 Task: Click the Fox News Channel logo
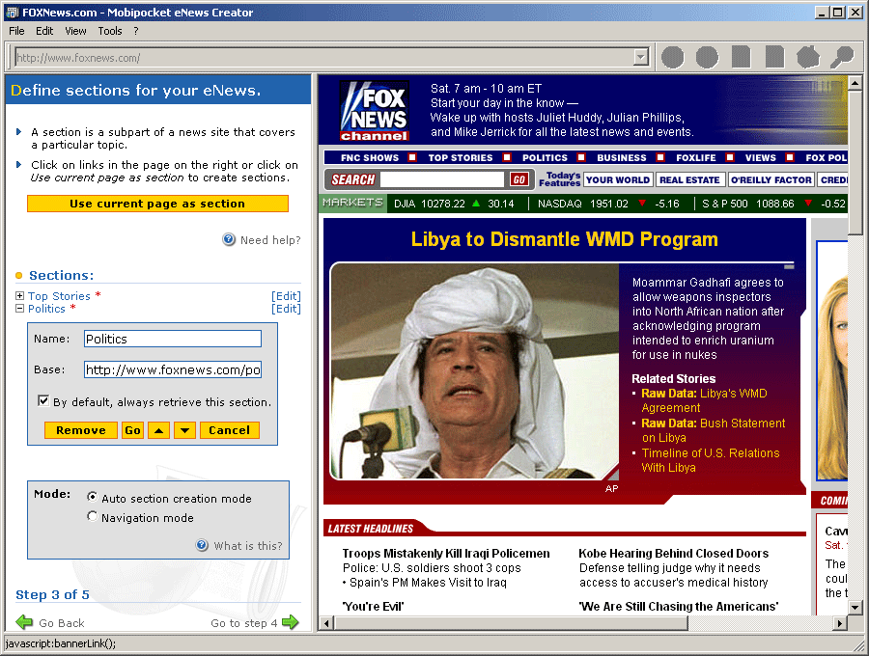click(375, 111)
